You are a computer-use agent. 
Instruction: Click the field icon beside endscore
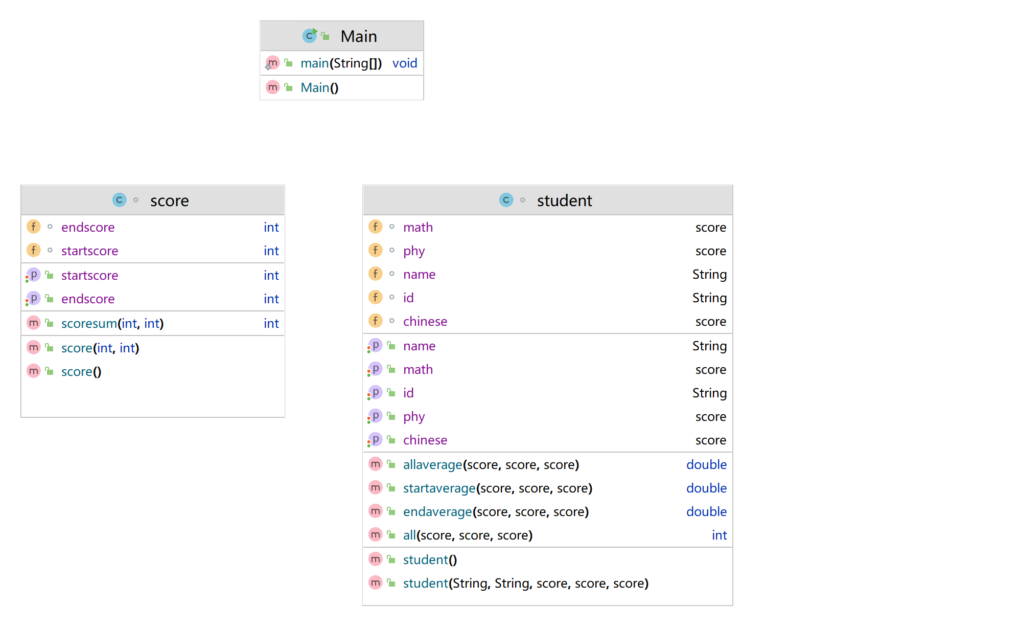[34, 227]
